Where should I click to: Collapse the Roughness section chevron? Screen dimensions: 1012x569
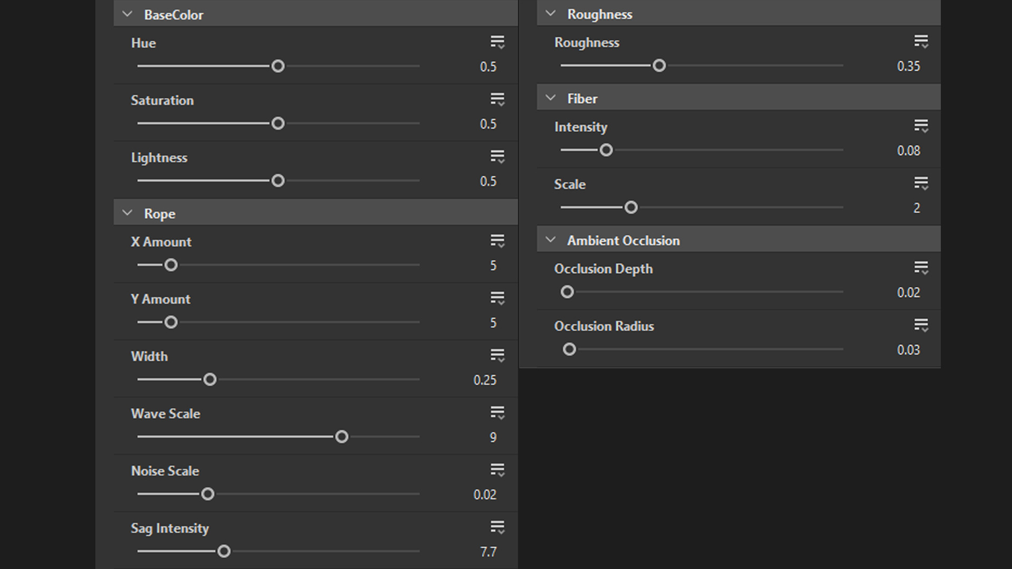tap(550, 14)
